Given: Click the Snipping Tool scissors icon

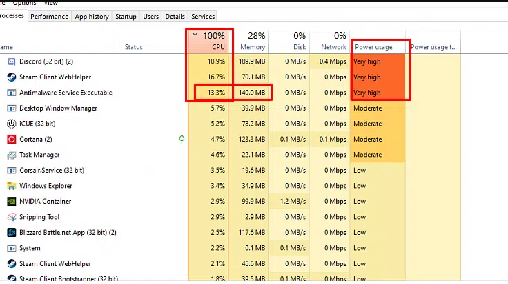Looking at the screenshot, I should tap(11, 217).
